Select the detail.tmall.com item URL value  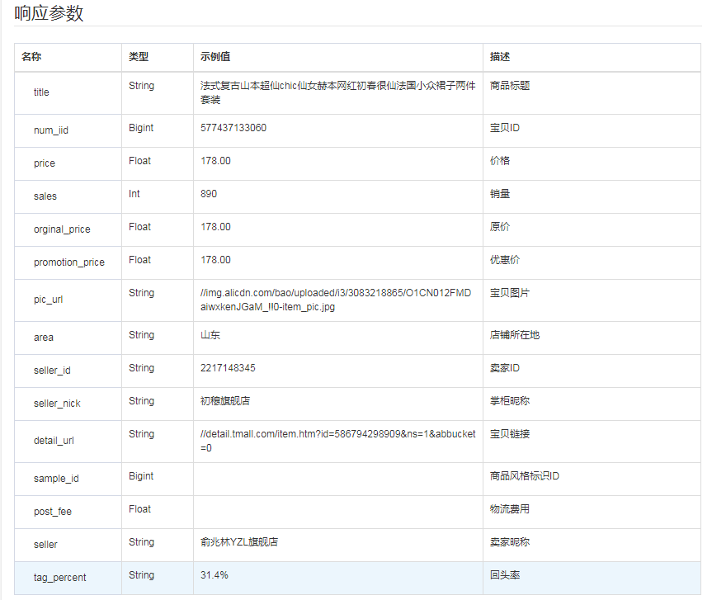337,441
